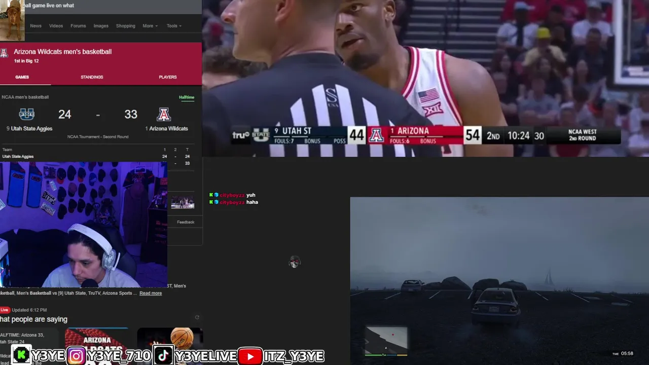Switch to the GAMES tab
Viewport: 649px width, 365px height.
coord(22,77)
